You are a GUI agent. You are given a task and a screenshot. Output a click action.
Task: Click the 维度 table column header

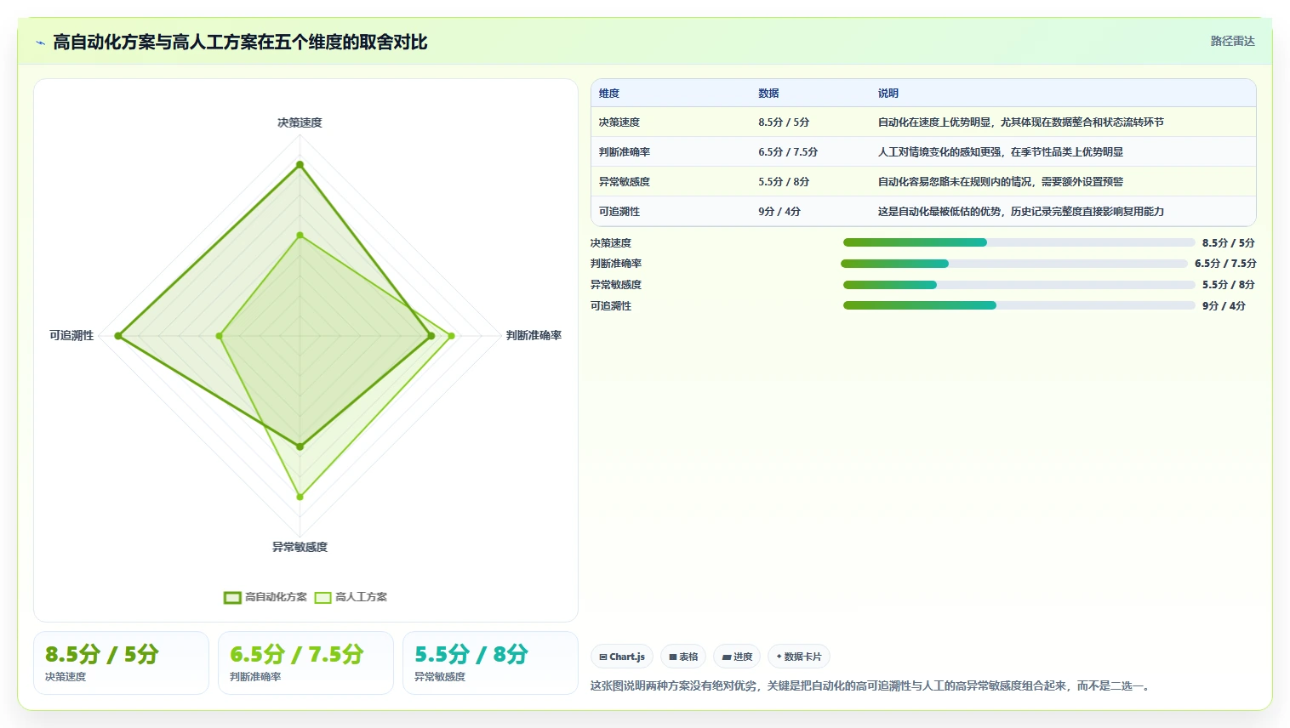(609, 94)
